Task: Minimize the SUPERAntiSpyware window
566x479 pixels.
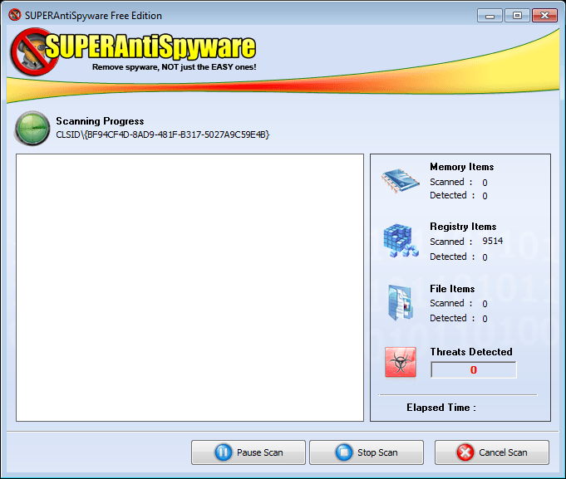Action: (490, 15)
